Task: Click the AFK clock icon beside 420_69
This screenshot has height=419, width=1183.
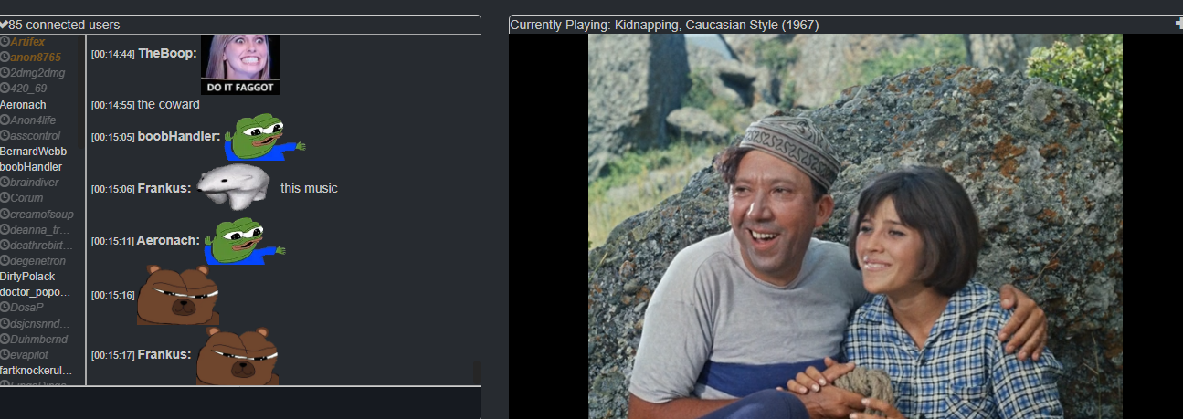Action: [5, 89]
